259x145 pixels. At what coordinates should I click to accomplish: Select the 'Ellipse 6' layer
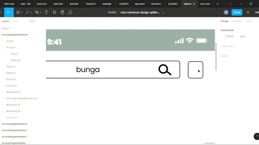(11, 66)
